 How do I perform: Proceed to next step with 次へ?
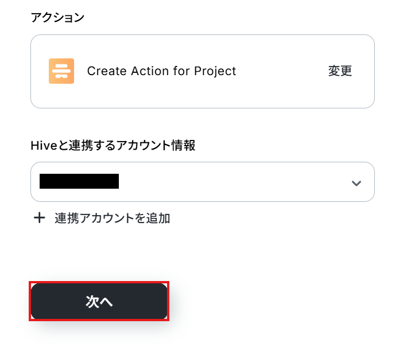click(x=99, y=302)
